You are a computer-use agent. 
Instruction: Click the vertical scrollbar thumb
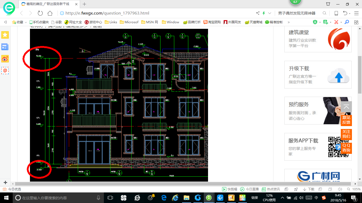[360, 75]
